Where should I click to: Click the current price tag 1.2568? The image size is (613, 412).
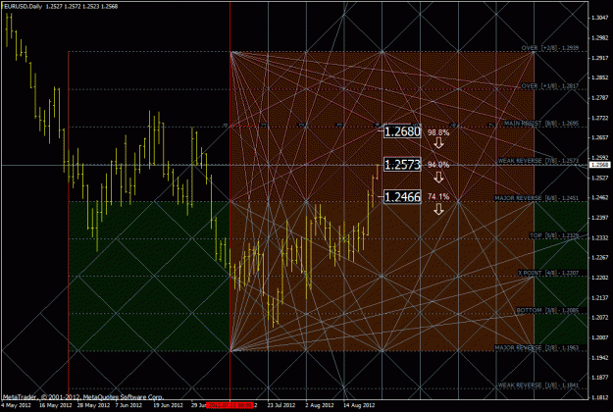[600, 165]
